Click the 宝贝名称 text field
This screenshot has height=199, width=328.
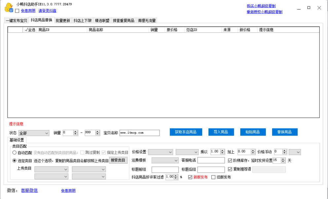tap(139, 133)
